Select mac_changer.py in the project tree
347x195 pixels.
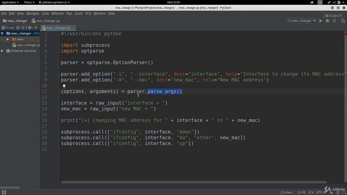click(x=26, y=45)
